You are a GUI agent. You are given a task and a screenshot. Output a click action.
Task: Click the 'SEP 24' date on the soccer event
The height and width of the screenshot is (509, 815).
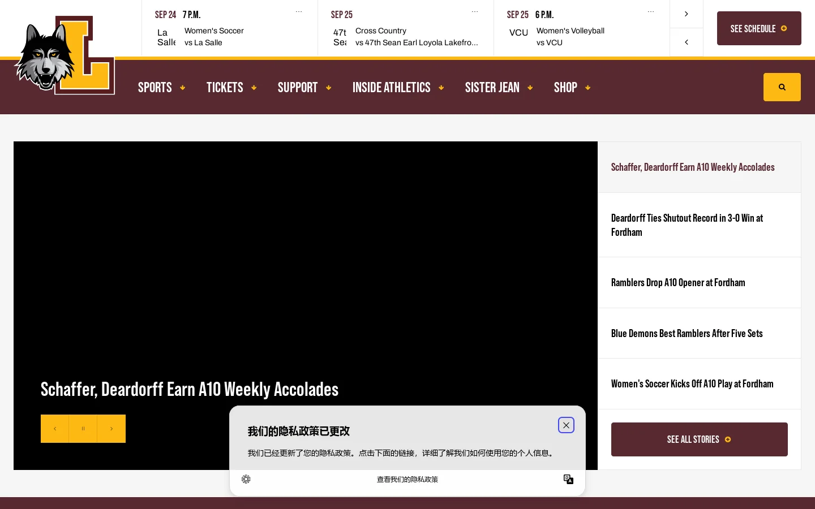click(x=165, y=15)
